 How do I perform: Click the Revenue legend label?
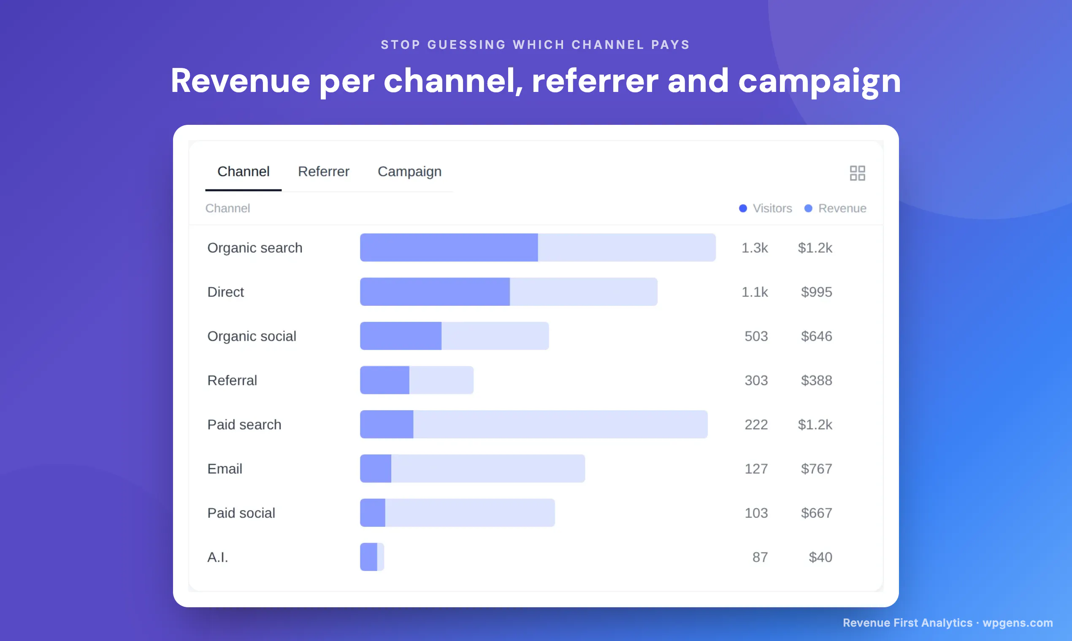(842, 208)
